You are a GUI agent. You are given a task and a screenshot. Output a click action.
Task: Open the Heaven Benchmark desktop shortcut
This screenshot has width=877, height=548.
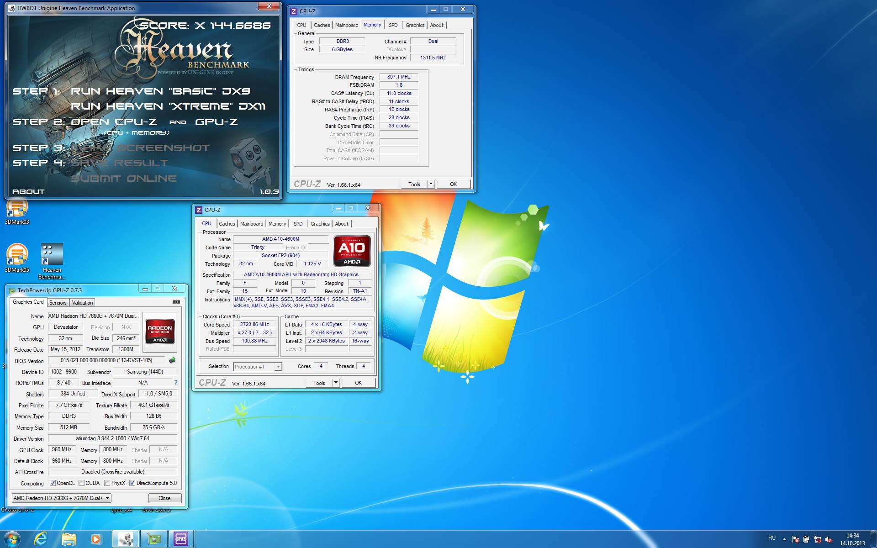52,261
